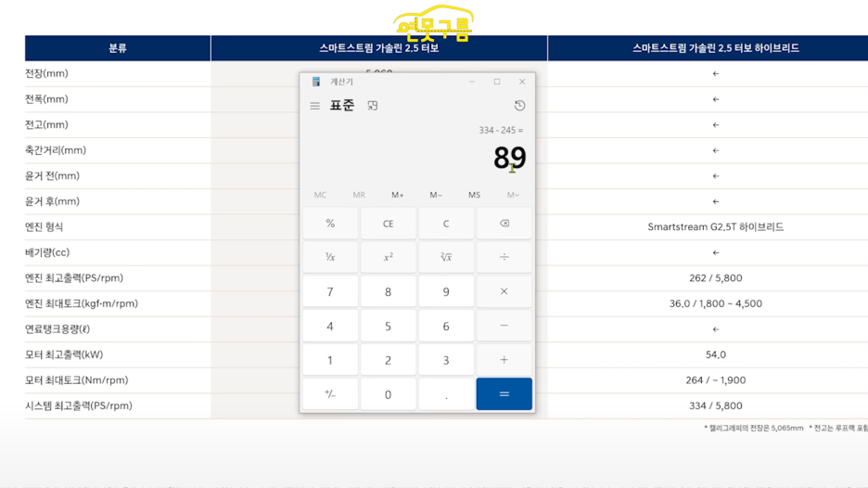Click the 스마트스트림 가솔린 2.5 터보 하이브리드 header

tap(715, 48)
